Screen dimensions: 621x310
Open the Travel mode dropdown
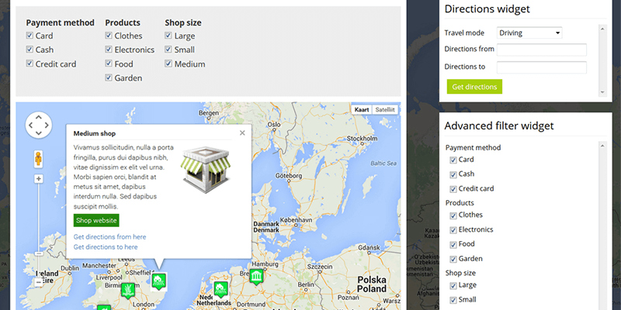(x=529, y=33)
